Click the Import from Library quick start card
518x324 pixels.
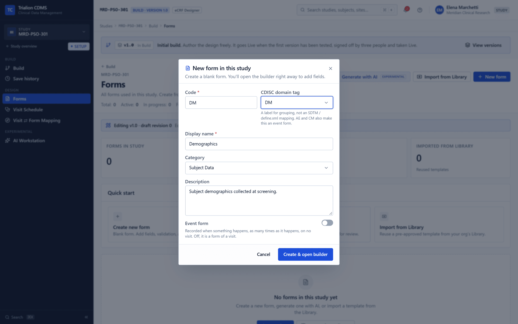click(439, 224)
